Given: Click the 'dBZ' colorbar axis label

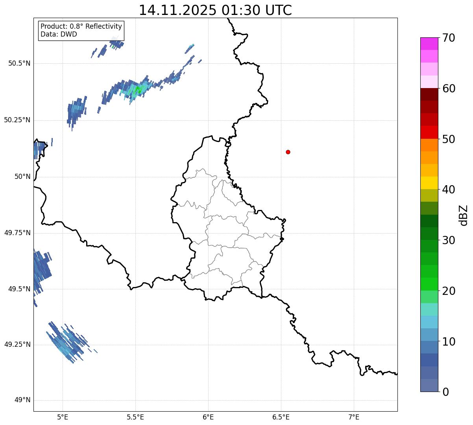Looking at the screenshot, I should [464, 215].
